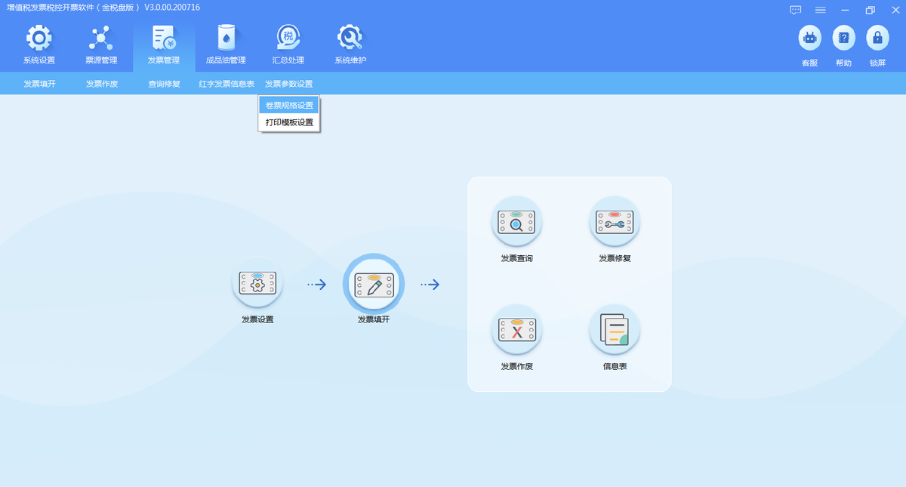Choose 打印模板设置 from dropdown
The width and height of the screenshot is (906, 487).
[x=289, y=122]
